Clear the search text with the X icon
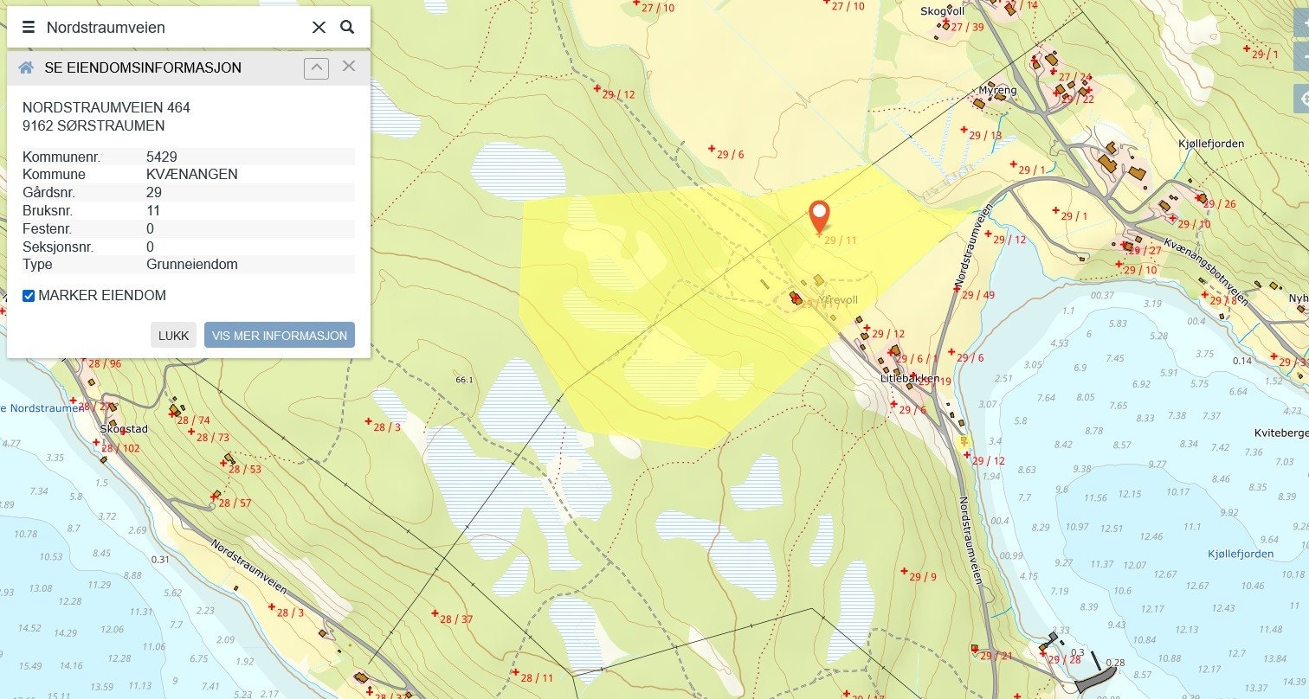The height and width of the screenshot is (699, 1309). [x=319, y=27]
